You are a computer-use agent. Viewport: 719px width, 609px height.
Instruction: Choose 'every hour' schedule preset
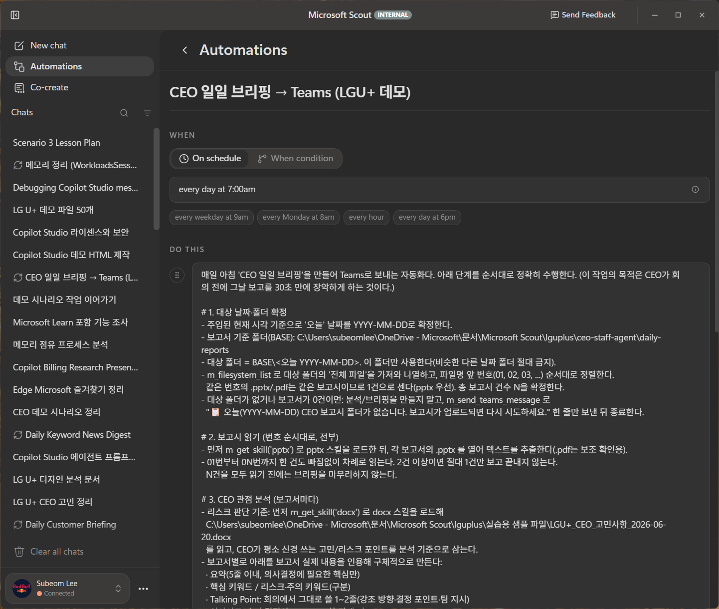point(366,218)
